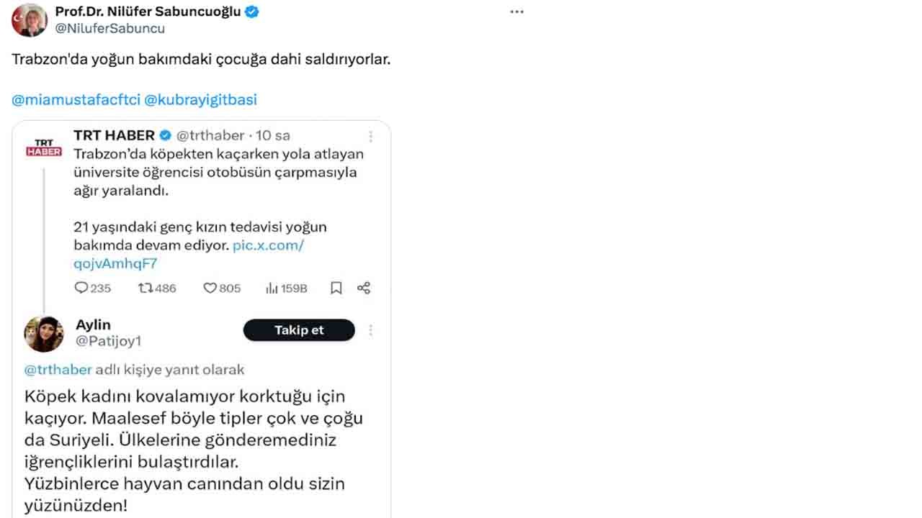The height and width of the screenshot is (518, 922).
Task: Open the @miamustafacftci mention link
Action: (x=75, y=100)
